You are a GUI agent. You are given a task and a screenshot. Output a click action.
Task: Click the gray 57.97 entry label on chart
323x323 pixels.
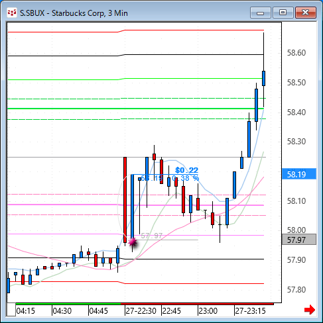tap(152, 236)
